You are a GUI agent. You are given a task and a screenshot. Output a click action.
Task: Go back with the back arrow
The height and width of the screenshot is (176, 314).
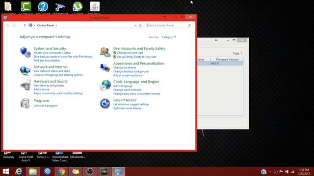(8, 25)
